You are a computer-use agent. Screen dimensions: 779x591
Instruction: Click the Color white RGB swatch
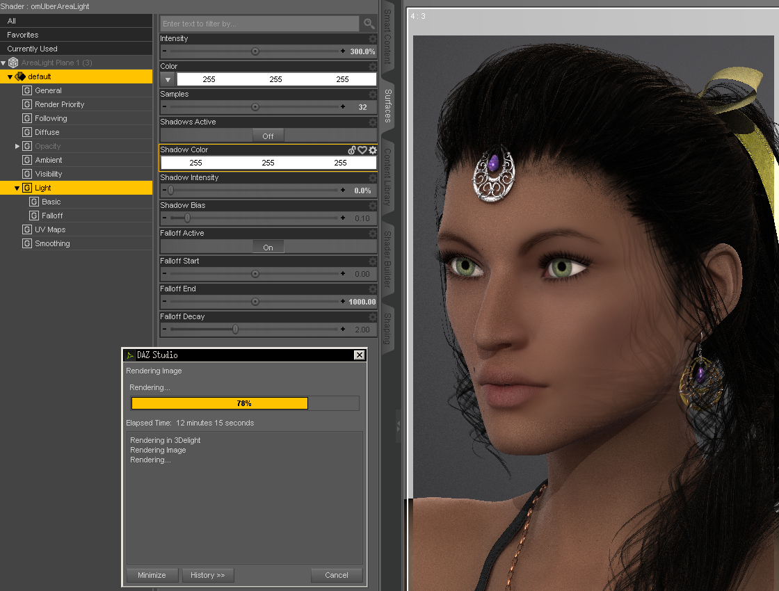[276, 79]
